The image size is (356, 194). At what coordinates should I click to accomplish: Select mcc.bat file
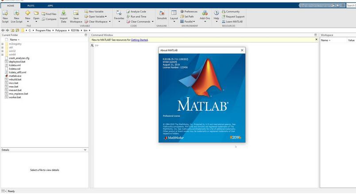pyautogui.click(x=13, y=83)
